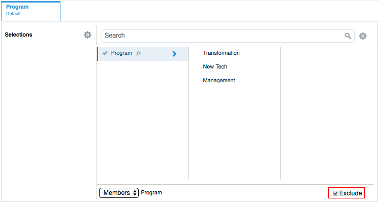379x203 pixels.
Task: Switch to the Program Default tab
Action: coord(30,10)
